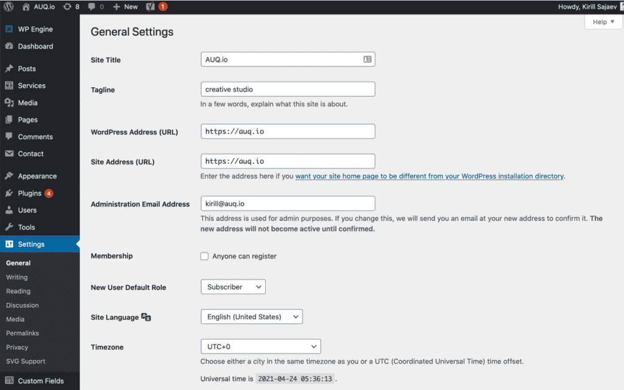Open the Custom Fields menu label
The width and height of the screenshot is (624, 390).
point(41,381)
